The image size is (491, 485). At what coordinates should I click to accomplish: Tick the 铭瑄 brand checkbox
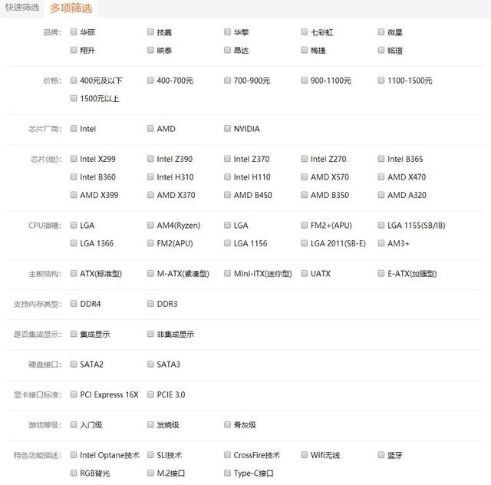(381, 50)
